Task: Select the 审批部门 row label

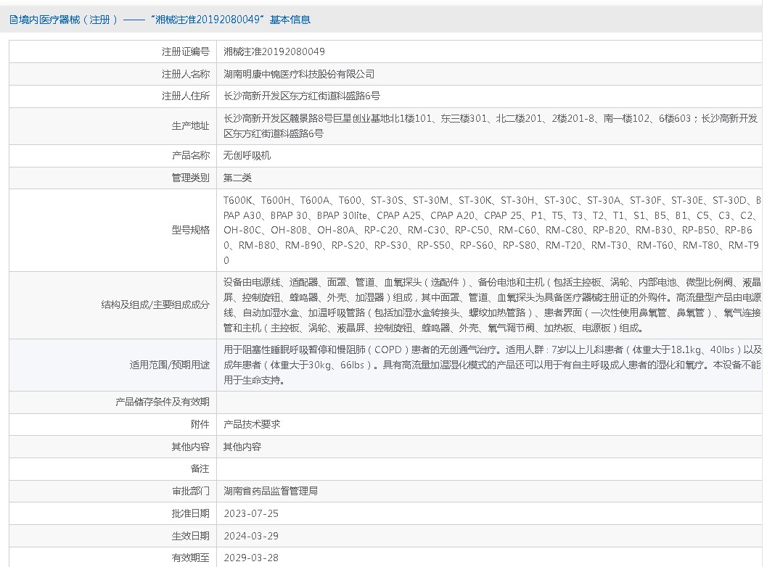Action: pyautogui.click(x=190, y=492)
